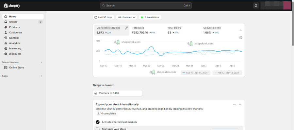294x130 pixels.
Task: Toggle the Activate international markets checkmark
Action: click(97, 122)
